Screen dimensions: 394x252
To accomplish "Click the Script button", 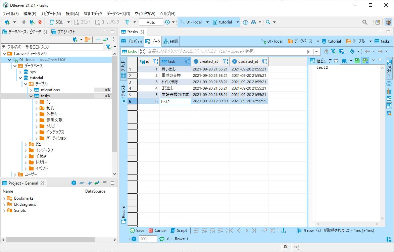I will pyautogui.click(x=179, y=231).
